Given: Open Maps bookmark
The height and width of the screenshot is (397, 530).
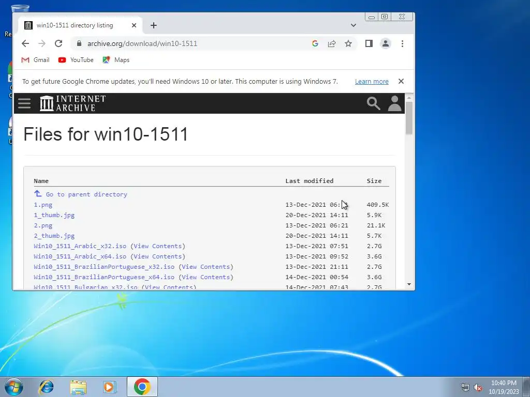Looking at the screenshot, I should click(116, 60).
